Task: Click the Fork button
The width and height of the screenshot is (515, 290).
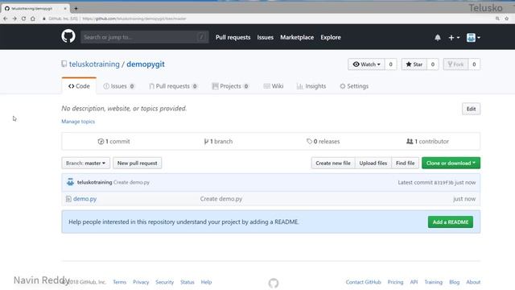Action: pyautogui.click(x=455, y=64)
